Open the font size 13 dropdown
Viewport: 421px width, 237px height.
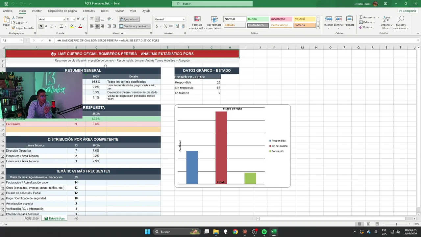pyautogui.click(x=74, y=19)
